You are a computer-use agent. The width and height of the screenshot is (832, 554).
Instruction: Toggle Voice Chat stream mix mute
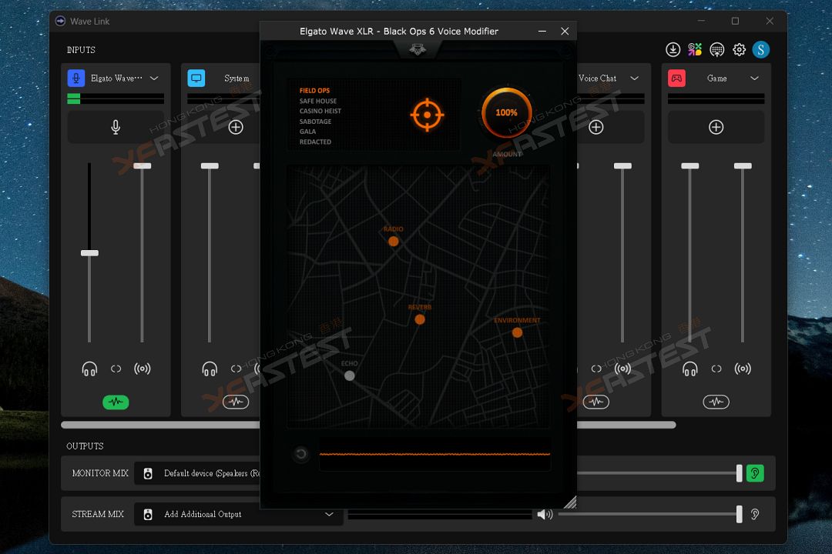click(622, 369)
